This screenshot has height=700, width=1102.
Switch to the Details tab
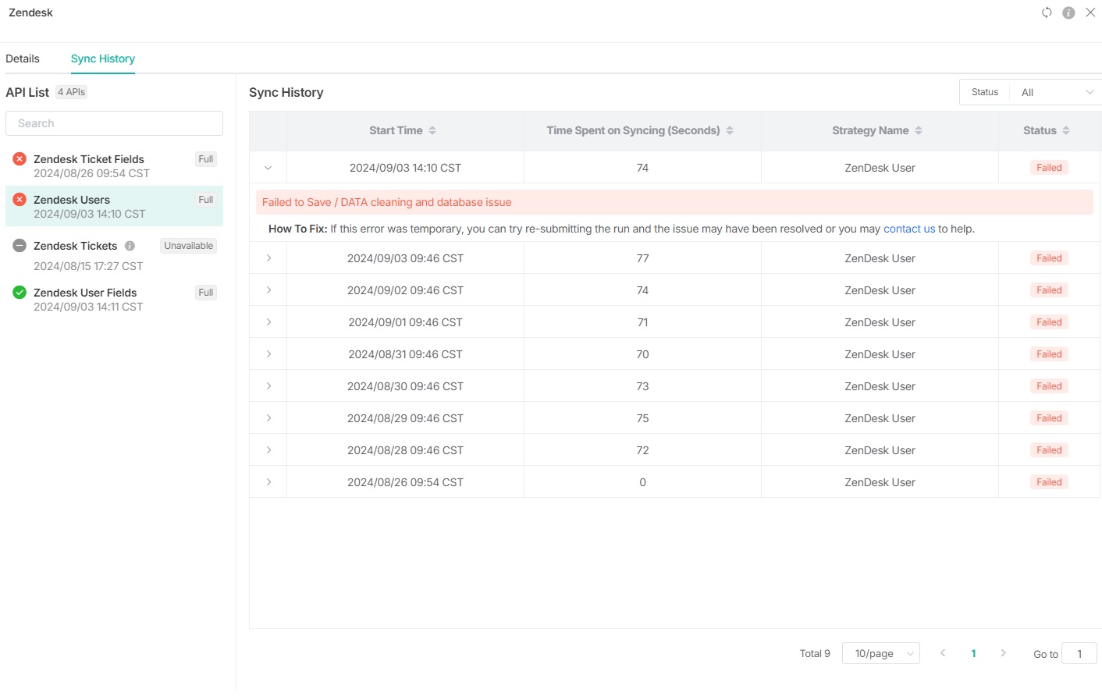click(23, 59)
